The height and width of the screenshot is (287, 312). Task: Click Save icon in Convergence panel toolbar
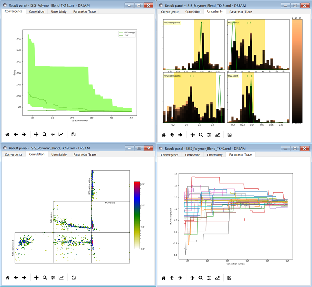click(x=73, y=134)
